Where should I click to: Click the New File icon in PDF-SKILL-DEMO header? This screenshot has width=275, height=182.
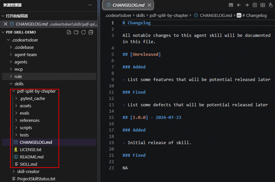[69, 32]
